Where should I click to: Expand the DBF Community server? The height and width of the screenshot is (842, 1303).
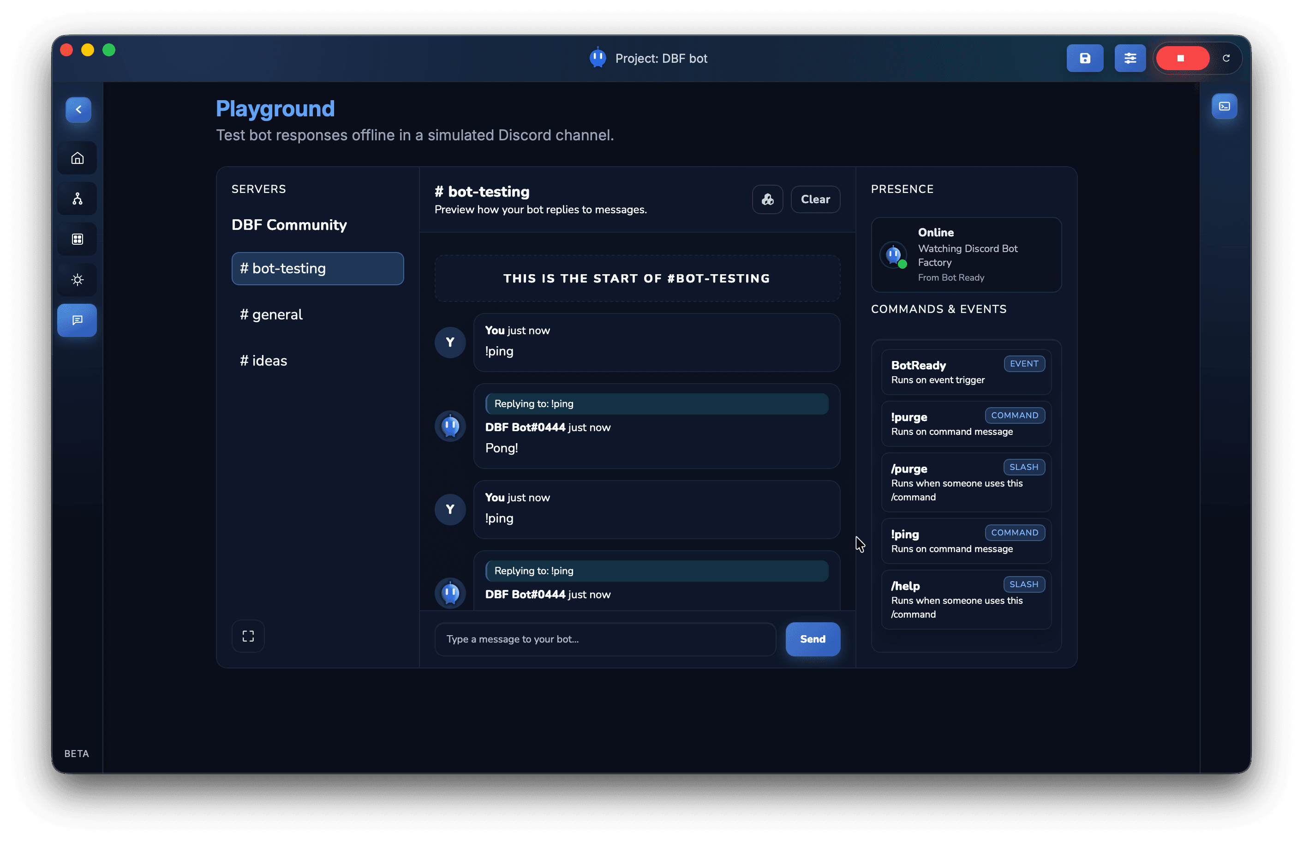click(289, 225)
